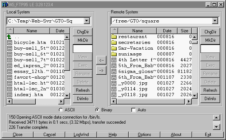Refresh the remote file listing
Viewport: 226px width, 140px height.
210,90
